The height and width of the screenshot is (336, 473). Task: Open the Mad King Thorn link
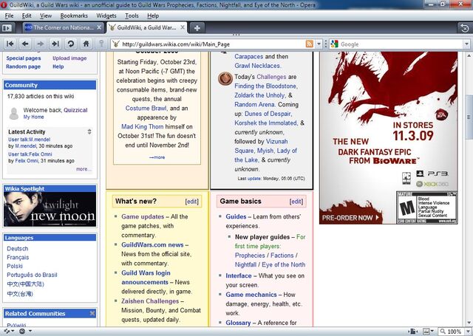click(143, 126)
